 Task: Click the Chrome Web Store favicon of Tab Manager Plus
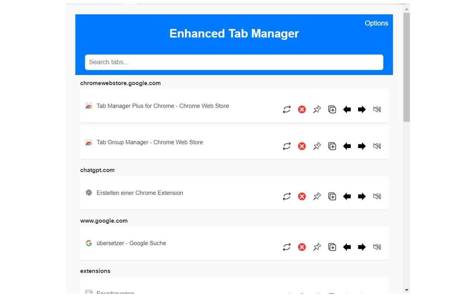pos(89,106)
